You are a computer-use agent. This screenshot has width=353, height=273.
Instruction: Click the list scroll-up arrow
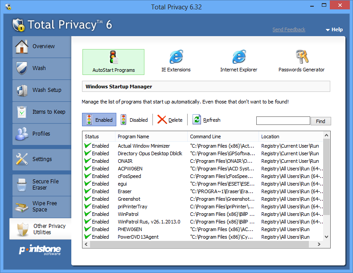pyautogui.click(x=326, y=135)
